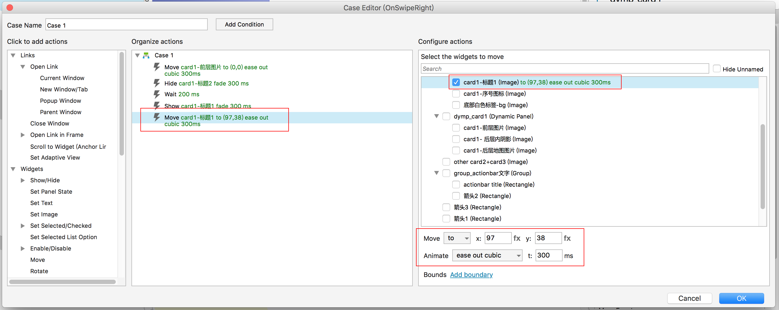Open ease out cubic animation dropdown
The height and width of the screenshot is (310, 779).
pyautogui.click(x=487, y=256)
